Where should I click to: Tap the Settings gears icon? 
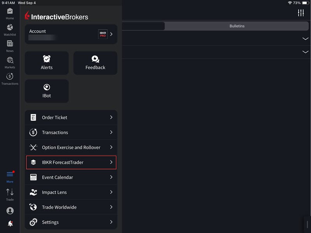pos(33,222)
